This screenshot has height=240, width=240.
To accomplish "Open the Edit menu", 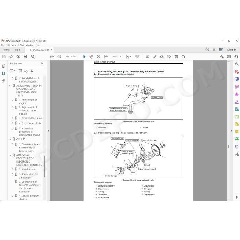I will tap(8, 45).
